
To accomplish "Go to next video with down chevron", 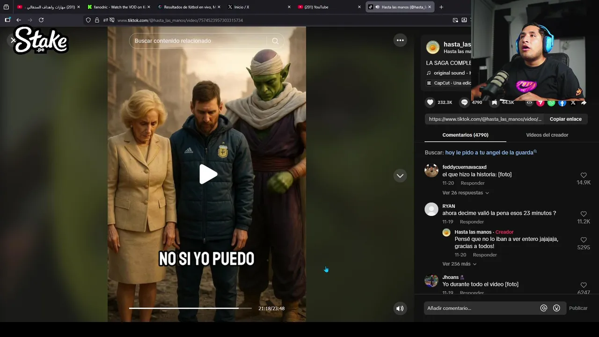I will (400, 176).
